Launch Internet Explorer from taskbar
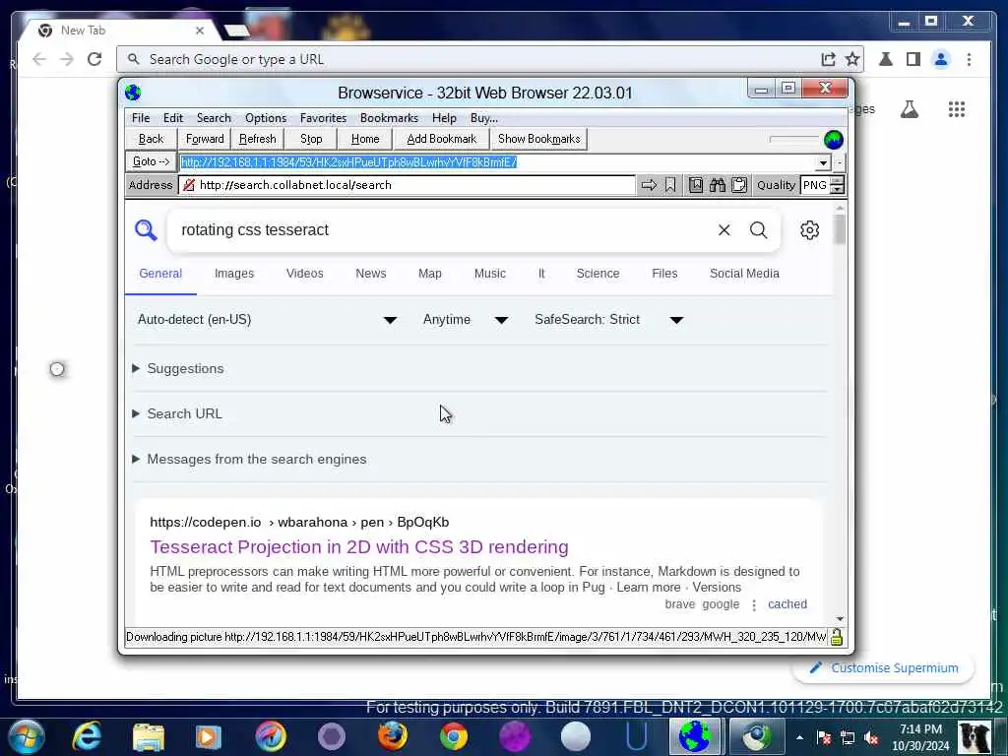Viewport: 1008px width, 756px height. [87, 736]
